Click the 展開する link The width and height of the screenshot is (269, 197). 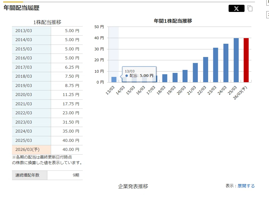coord(246,186)
